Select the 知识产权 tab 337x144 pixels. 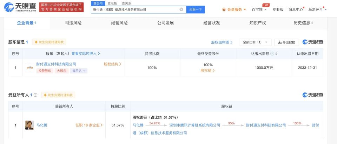click(258, 23)
